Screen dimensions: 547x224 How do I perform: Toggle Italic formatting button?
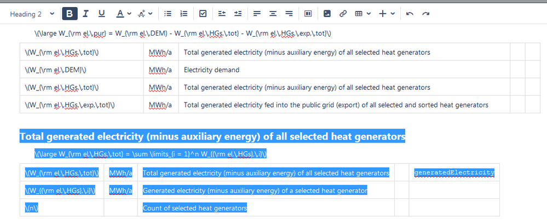click(85, 14)
